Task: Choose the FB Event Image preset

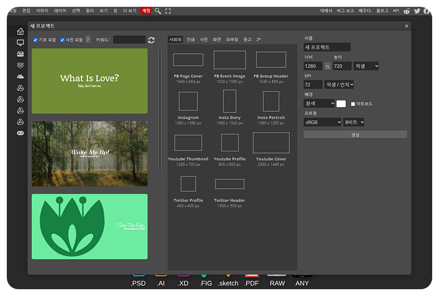Action: 230,67
